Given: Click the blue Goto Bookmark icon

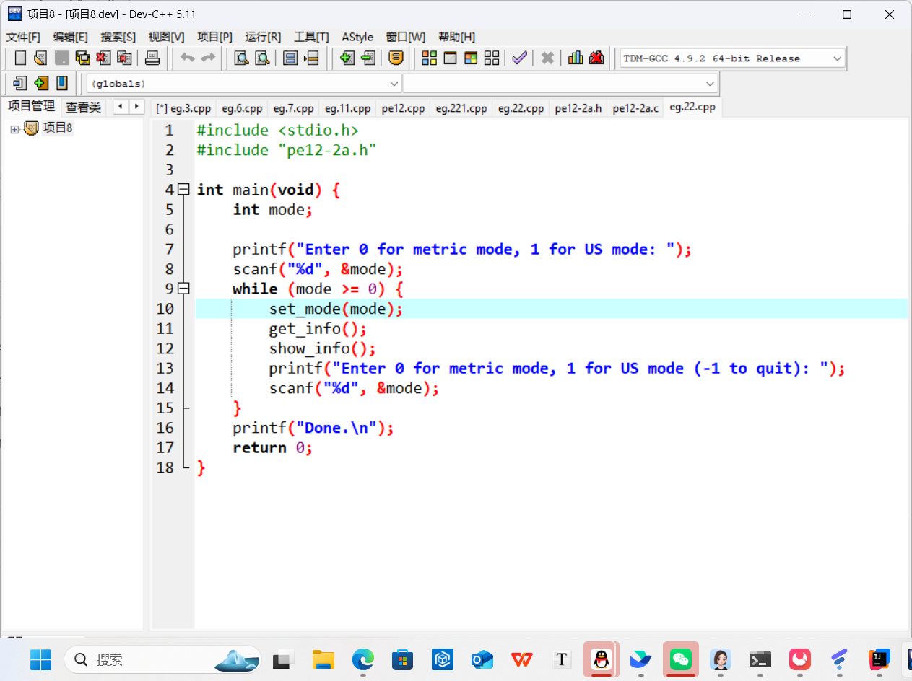Looking at the screenshot, I should point(62,83).
